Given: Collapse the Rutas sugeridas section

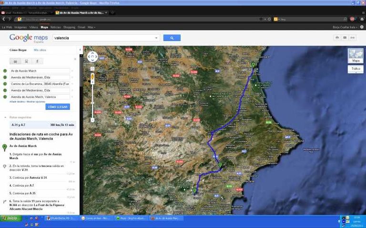Looking at the screenshot, I should coord(5,117).
